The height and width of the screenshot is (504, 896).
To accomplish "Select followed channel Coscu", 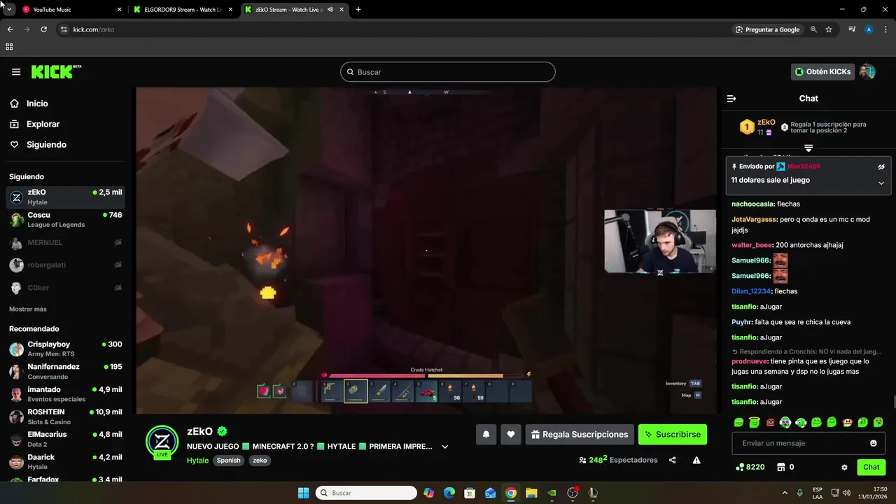I will tap(66, 220).
